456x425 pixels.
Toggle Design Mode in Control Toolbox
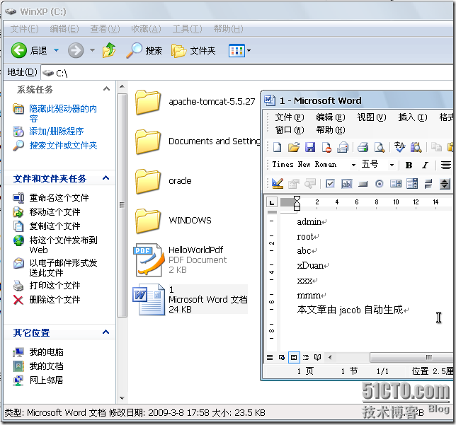(277, 184)
